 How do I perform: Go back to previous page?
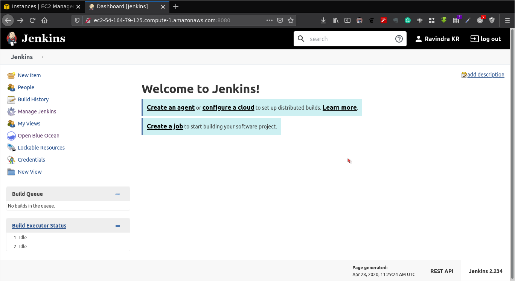[x=8, y=20]
